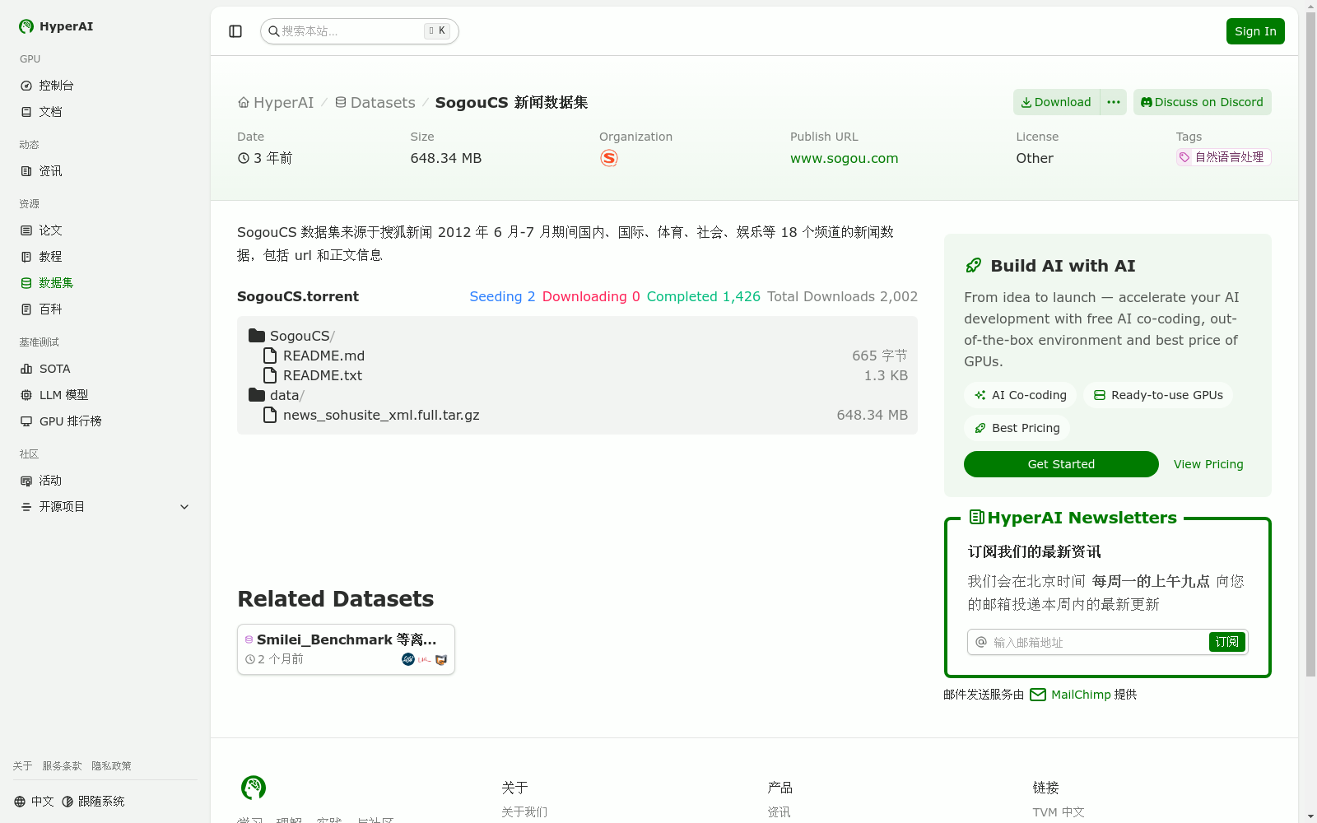Click the Download button
Screen dimensions: 1317x823
1056,102
